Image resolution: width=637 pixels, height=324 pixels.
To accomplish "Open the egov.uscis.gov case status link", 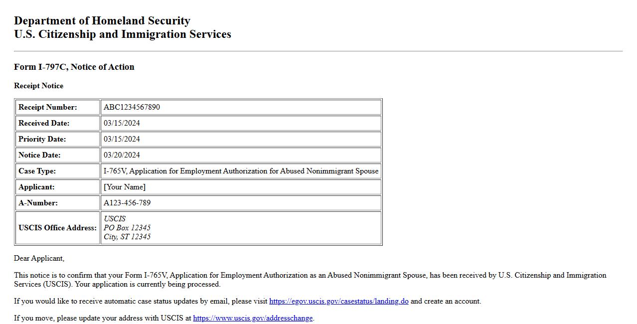I will click(x=338, y=301).
